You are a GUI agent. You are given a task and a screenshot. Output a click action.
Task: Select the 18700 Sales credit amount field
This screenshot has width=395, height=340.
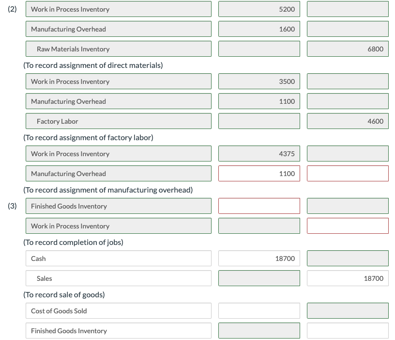coord(347,278)
